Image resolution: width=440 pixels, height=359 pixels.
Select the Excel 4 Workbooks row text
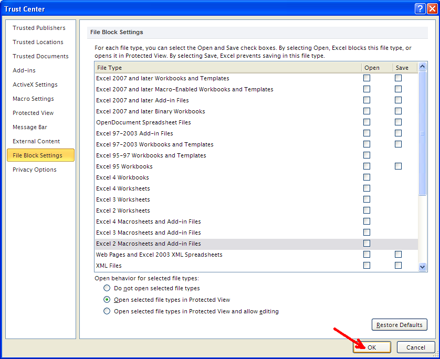[x=122, y=177]
